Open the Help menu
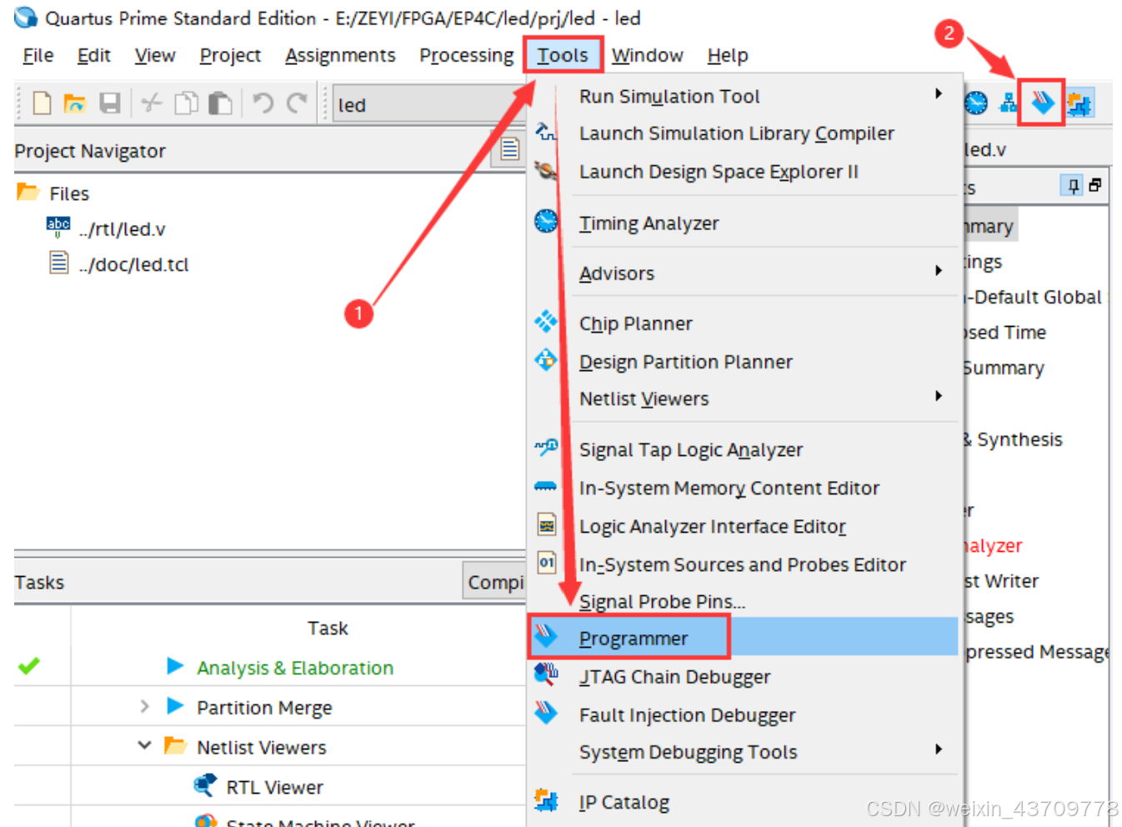 [728, 55]
